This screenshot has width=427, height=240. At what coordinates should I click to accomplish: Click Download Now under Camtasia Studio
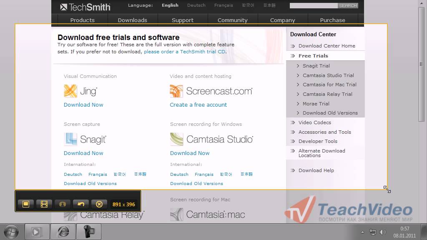click(x=190, y=153)
